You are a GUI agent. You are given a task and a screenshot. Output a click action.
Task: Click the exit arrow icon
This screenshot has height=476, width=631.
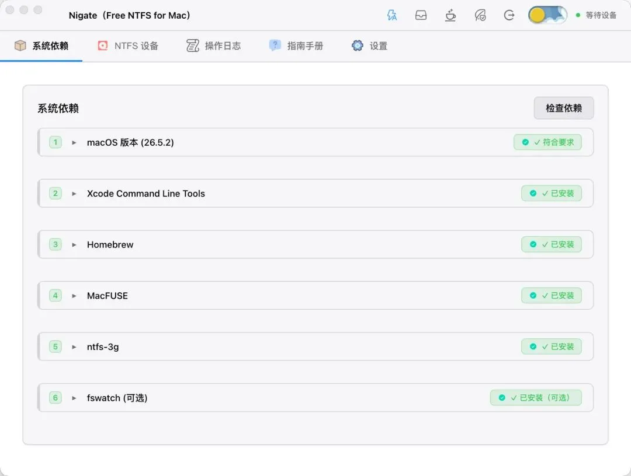click(509, 15)
